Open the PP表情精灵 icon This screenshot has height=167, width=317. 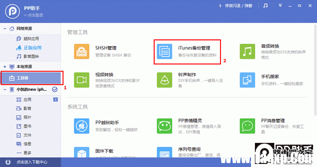164,126
